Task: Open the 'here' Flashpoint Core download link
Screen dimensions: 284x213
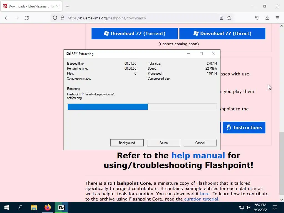Action: (x=205, y=194)
